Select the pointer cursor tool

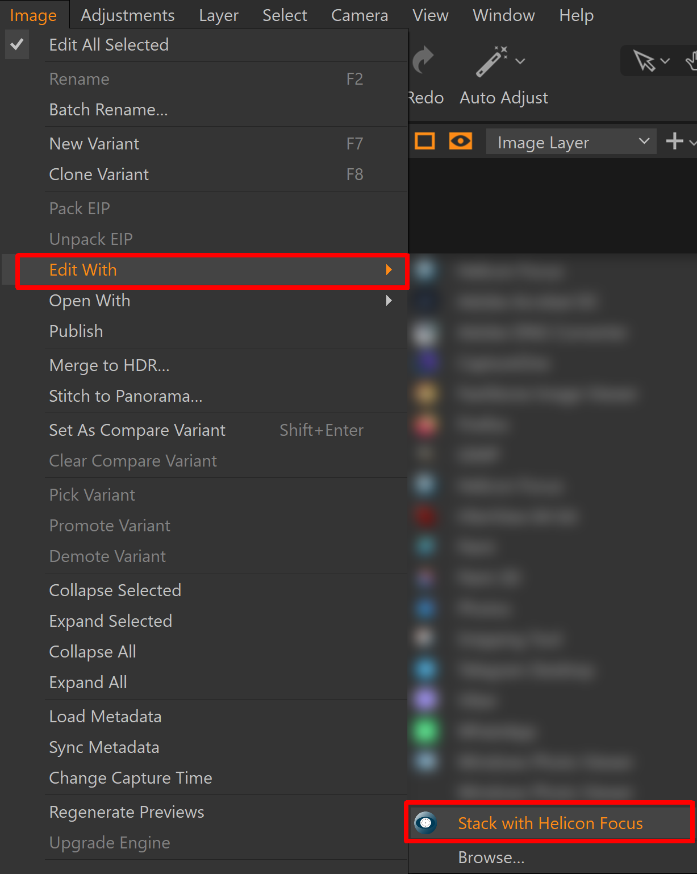[645, 61]
